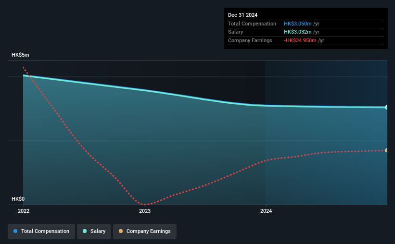The width and height of the screenshot is (395, 244).
Task: Click the company earnings end data point marker
Action: [x=387, y=150]
